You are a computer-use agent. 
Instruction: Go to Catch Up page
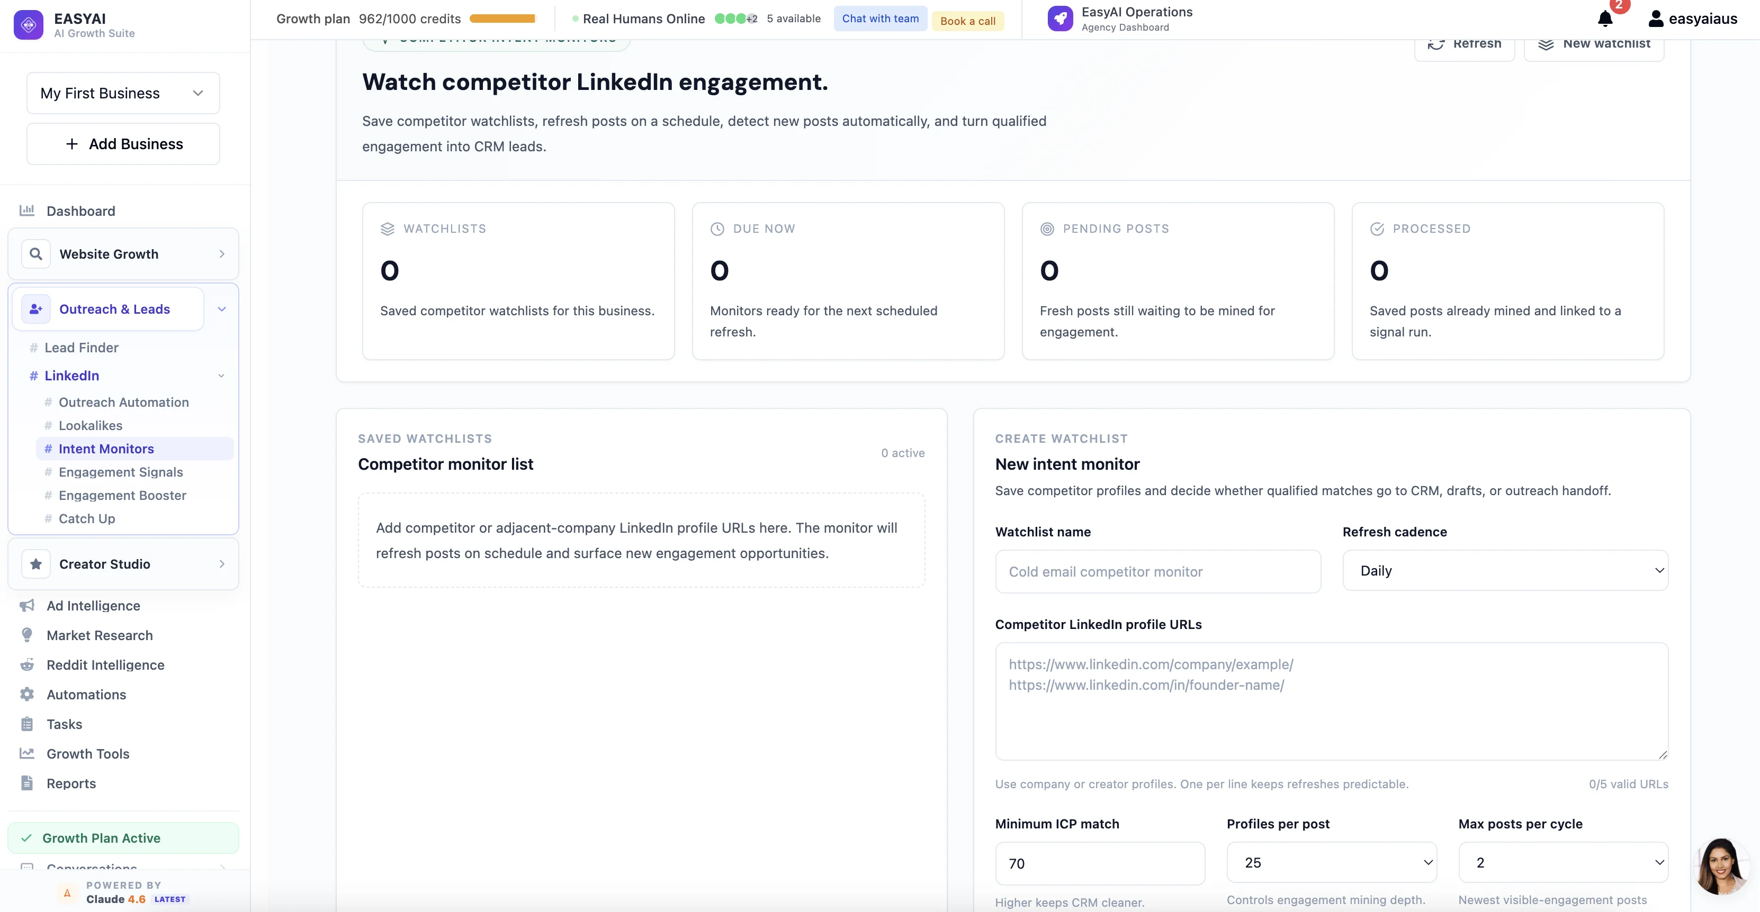pos(87,518)
